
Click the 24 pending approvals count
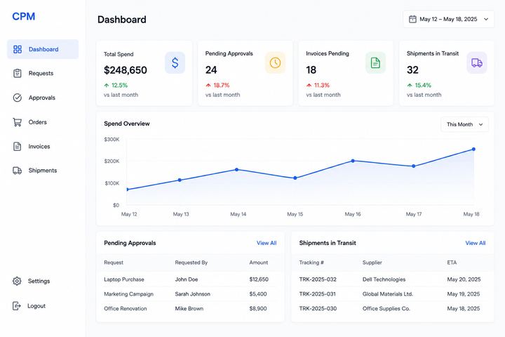pos(211,70)
